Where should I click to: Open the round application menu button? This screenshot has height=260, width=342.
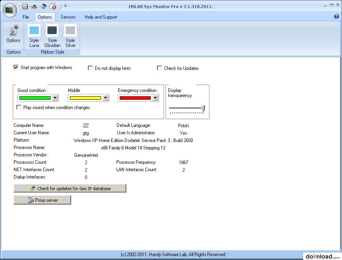pyautogui.click(x=10, y=10)
